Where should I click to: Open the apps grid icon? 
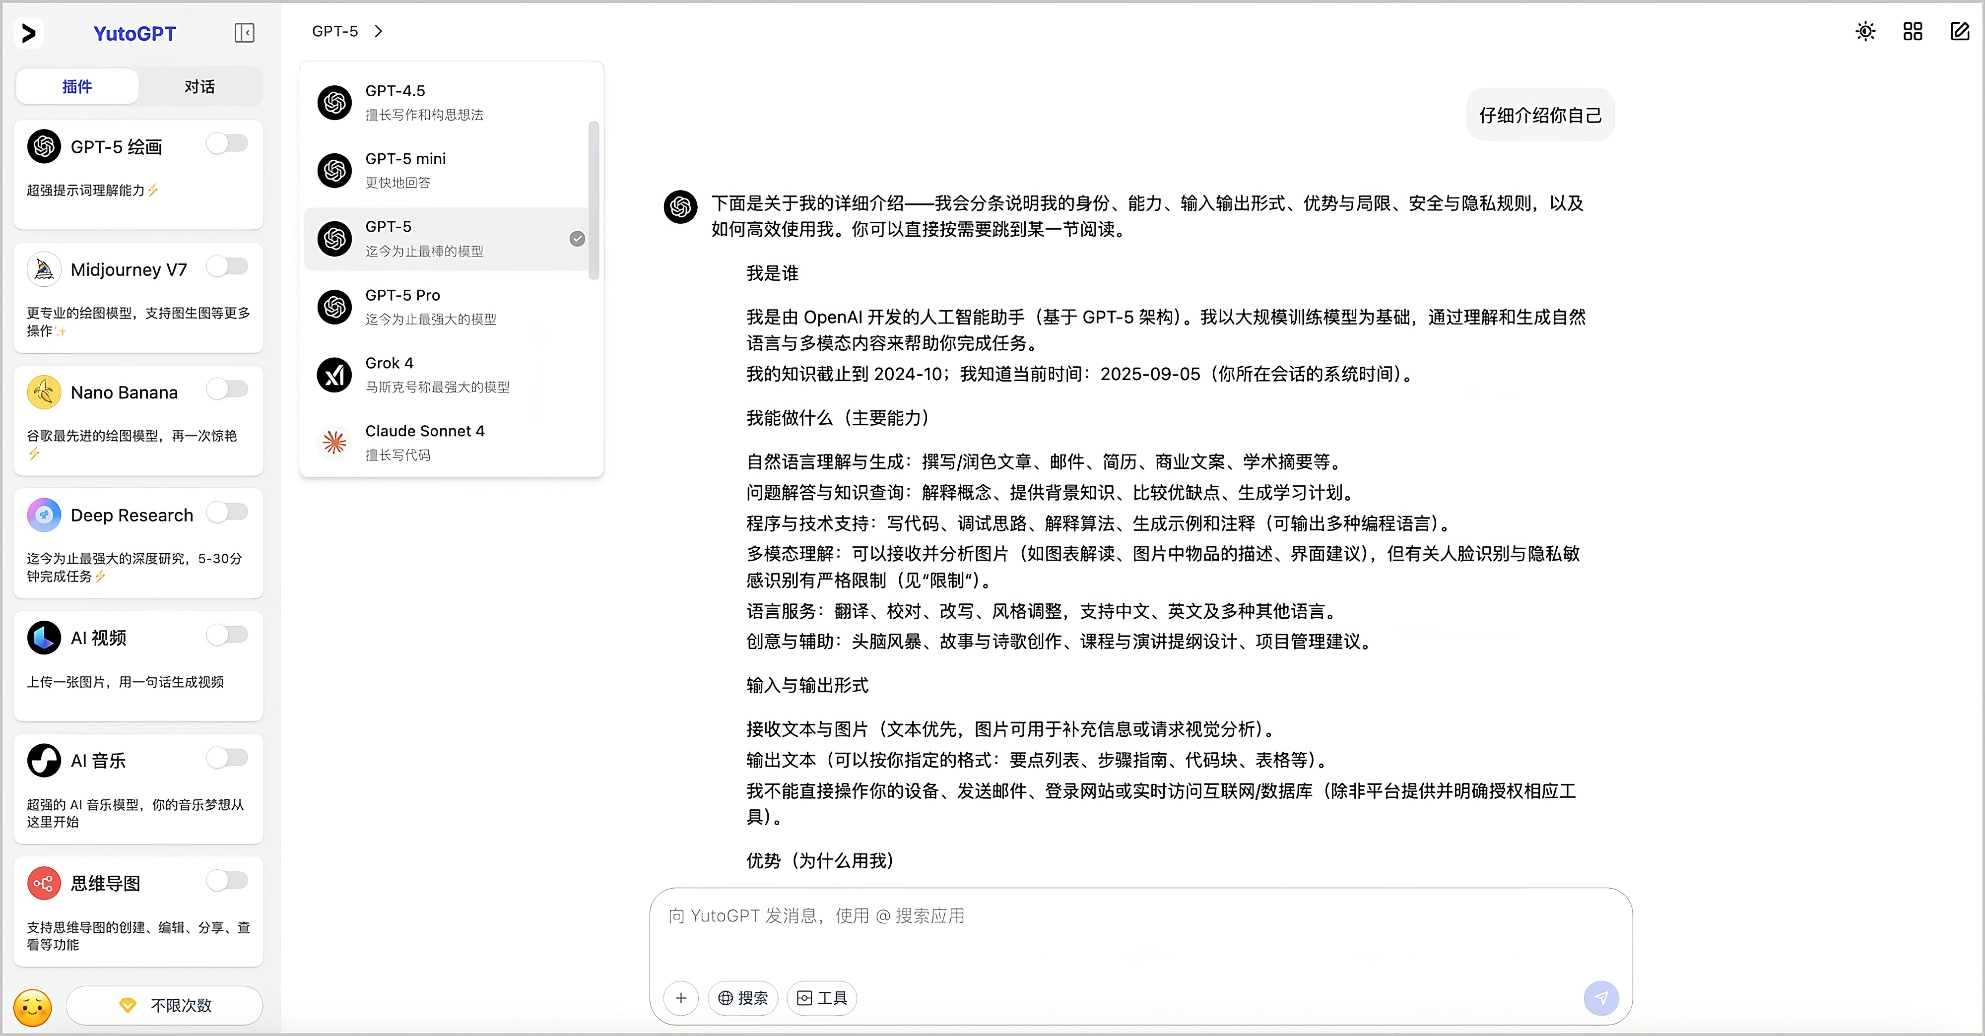pos(1913,32)
